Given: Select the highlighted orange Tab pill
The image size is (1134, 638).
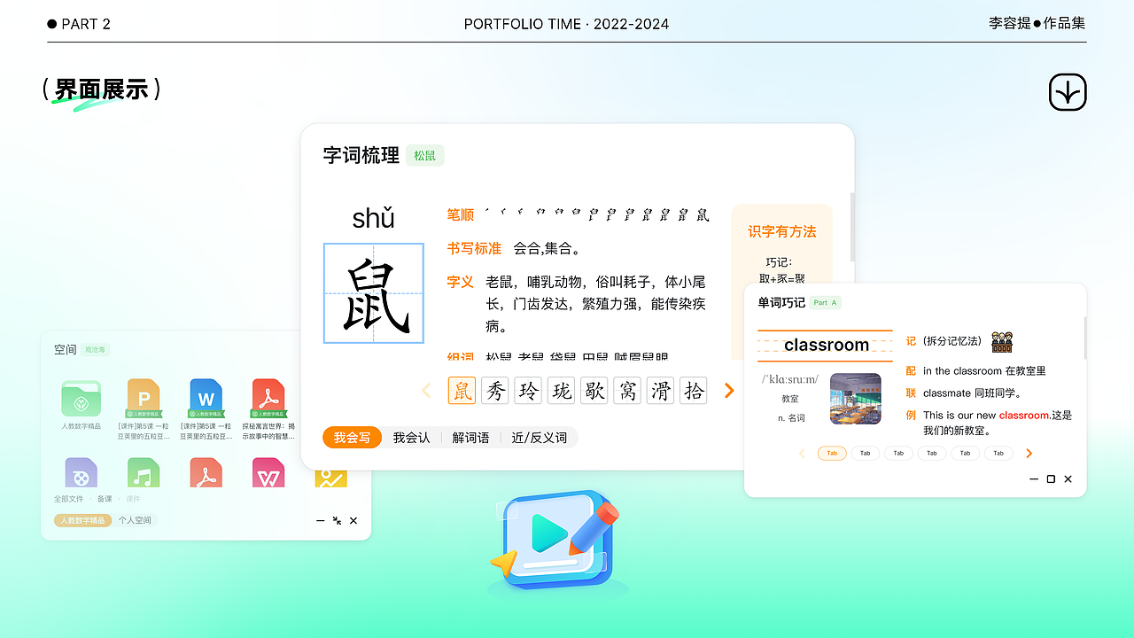Looking at the screenshot, I should [831, 453].
